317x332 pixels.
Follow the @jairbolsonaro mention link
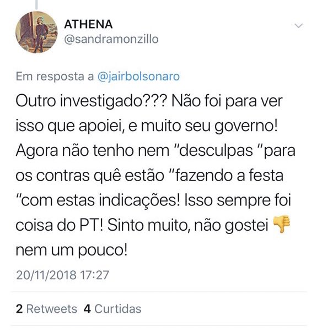click(138, 77)
